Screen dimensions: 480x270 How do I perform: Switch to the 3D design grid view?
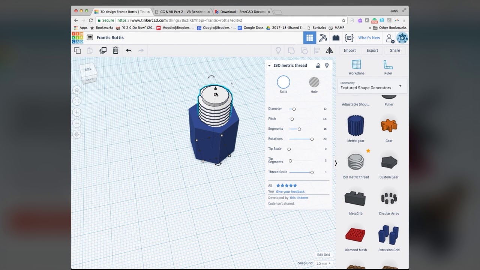click(310, 37)
